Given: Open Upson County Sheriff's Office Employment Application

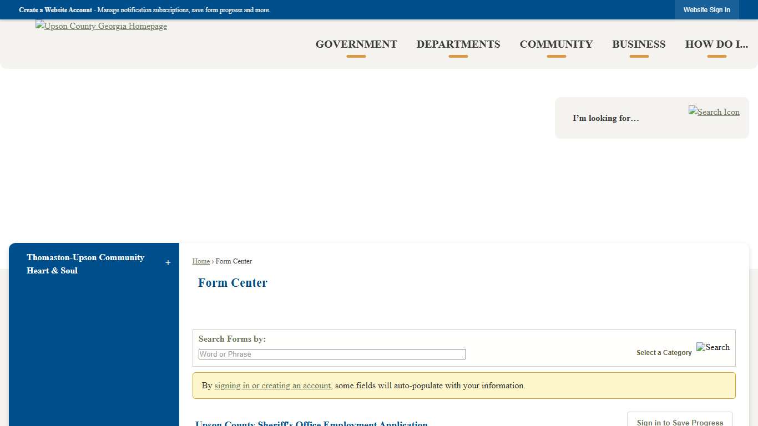Looking at the screenshot, I should click(x=311, y=423).
